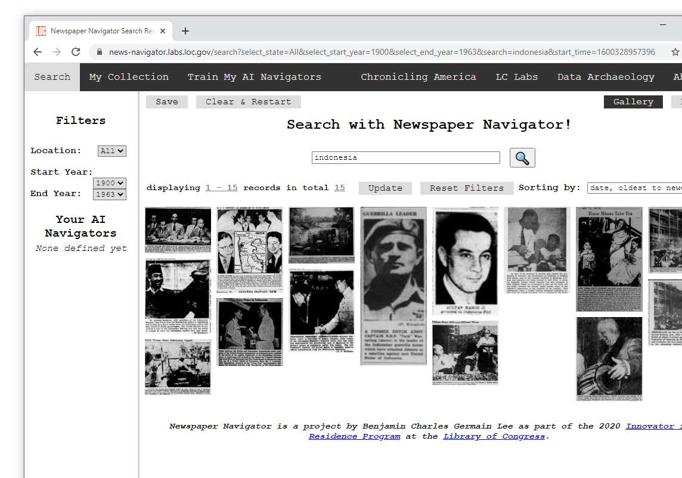Open a new browser tab with plus icon
The width and height of the screenshot is (682, 478).
point(185,31)
